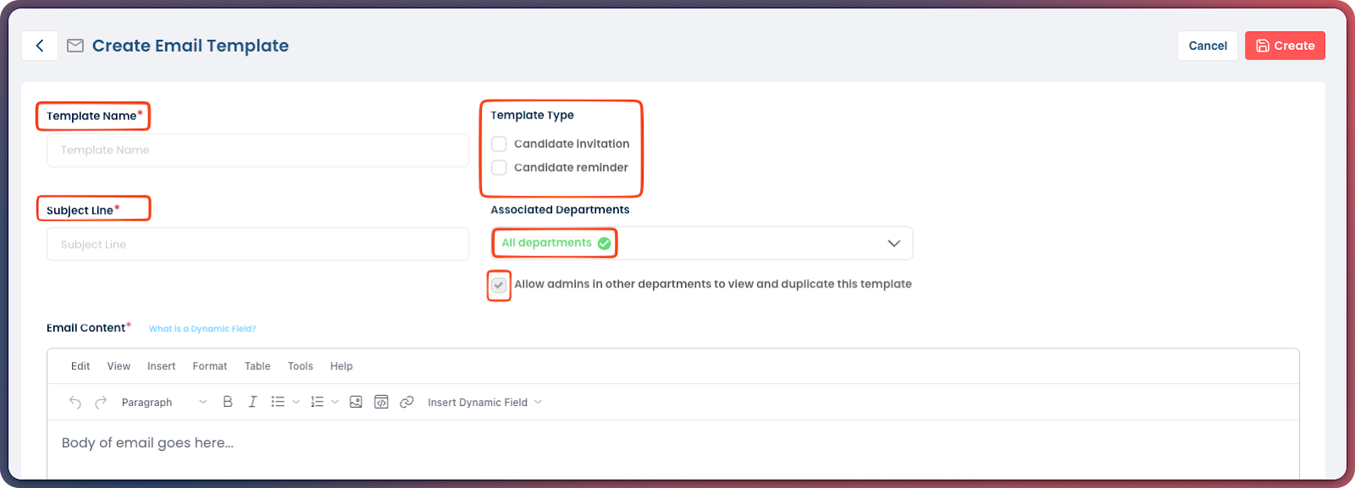This screenshot has height=488, width=1355.
Task: Toggle italic formatting
Action: [x=252, y=403]
